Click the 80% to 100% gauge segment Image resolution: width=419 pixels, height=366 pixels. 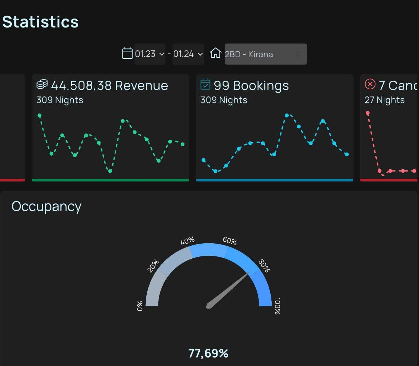pyautogui.click(x=263, y=288)
